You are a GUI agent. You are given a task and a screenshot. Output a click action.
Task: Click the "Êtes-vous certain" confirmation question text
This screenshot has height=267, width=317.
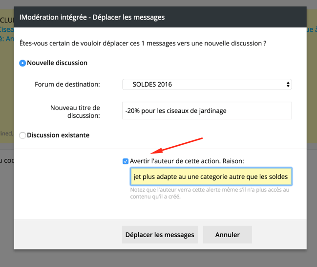coord(143,44)
